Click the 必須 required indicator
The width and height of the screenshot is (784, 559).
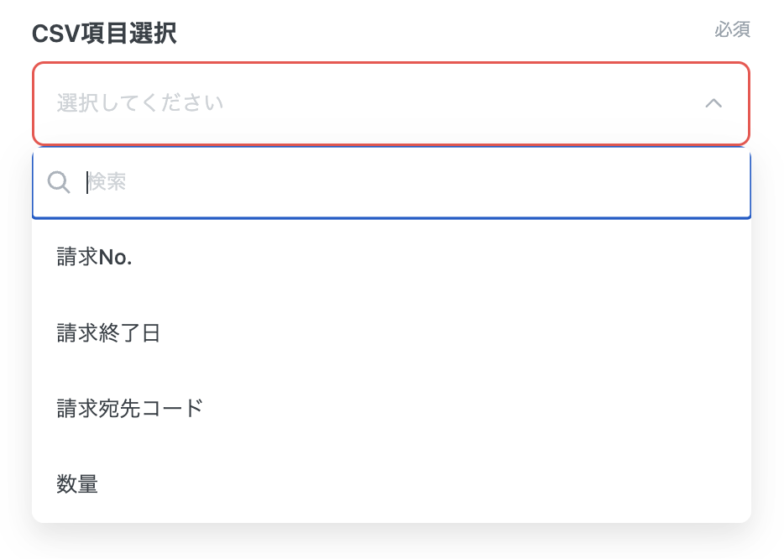(732, 29)
